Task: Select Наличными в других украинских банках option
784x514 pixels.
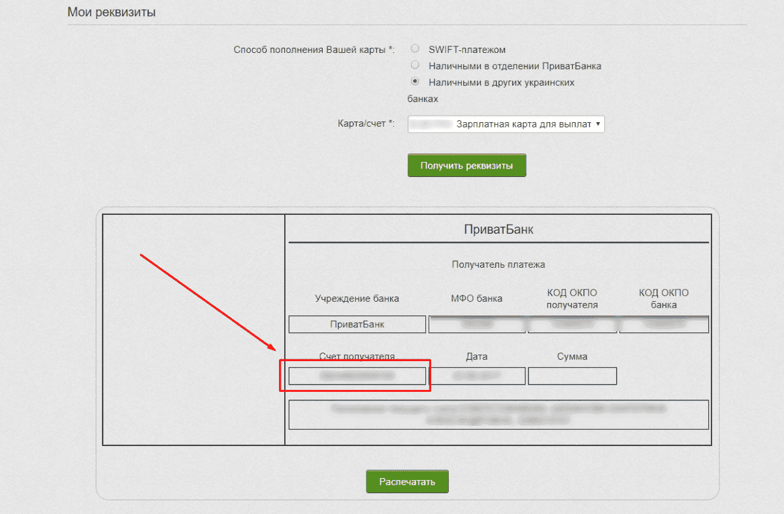Action: coord(415,82)
